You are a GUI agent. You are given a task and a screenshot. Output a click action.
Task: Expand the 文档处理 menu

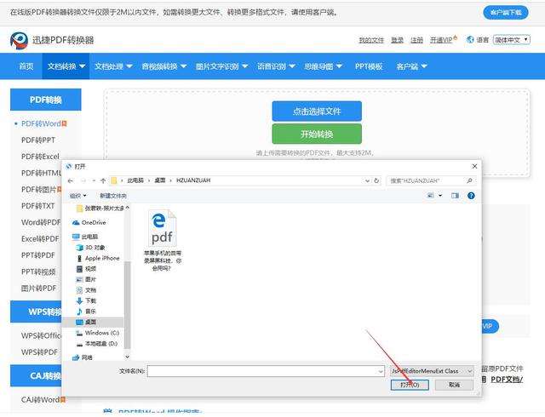113,66
